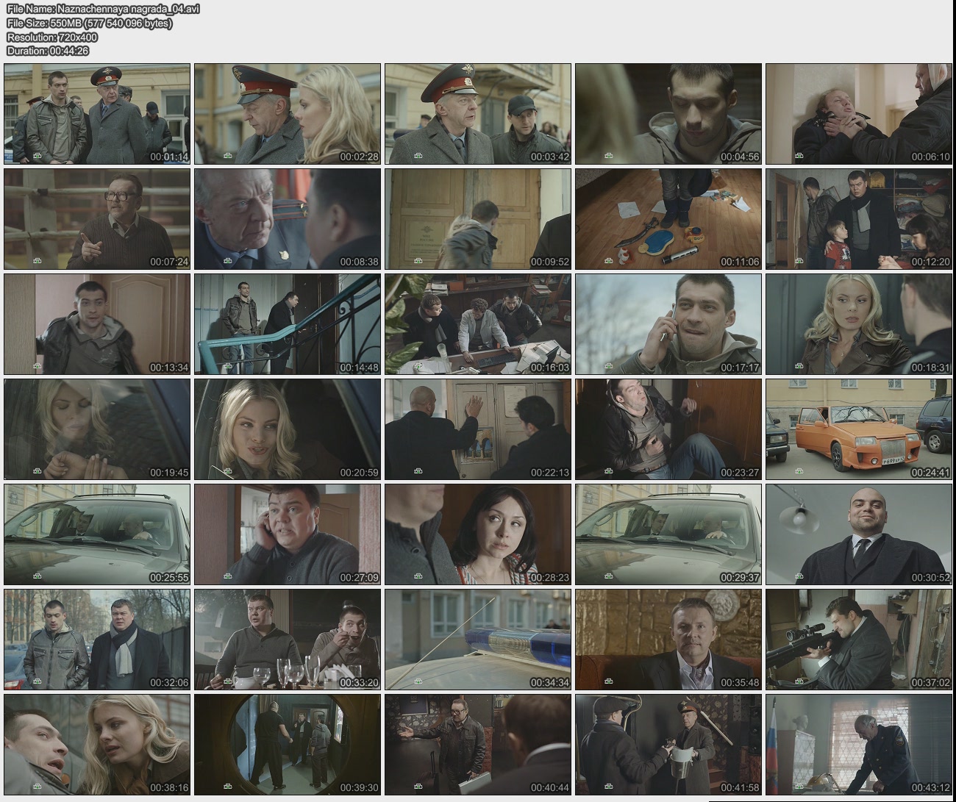Image resolution: width=956 pixels, height=802 pixels.
Task: Select the police light bar frame at 00:34:34
Action: click(478, 640)
